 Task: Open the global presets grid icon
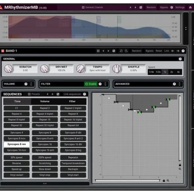(83, 8)
